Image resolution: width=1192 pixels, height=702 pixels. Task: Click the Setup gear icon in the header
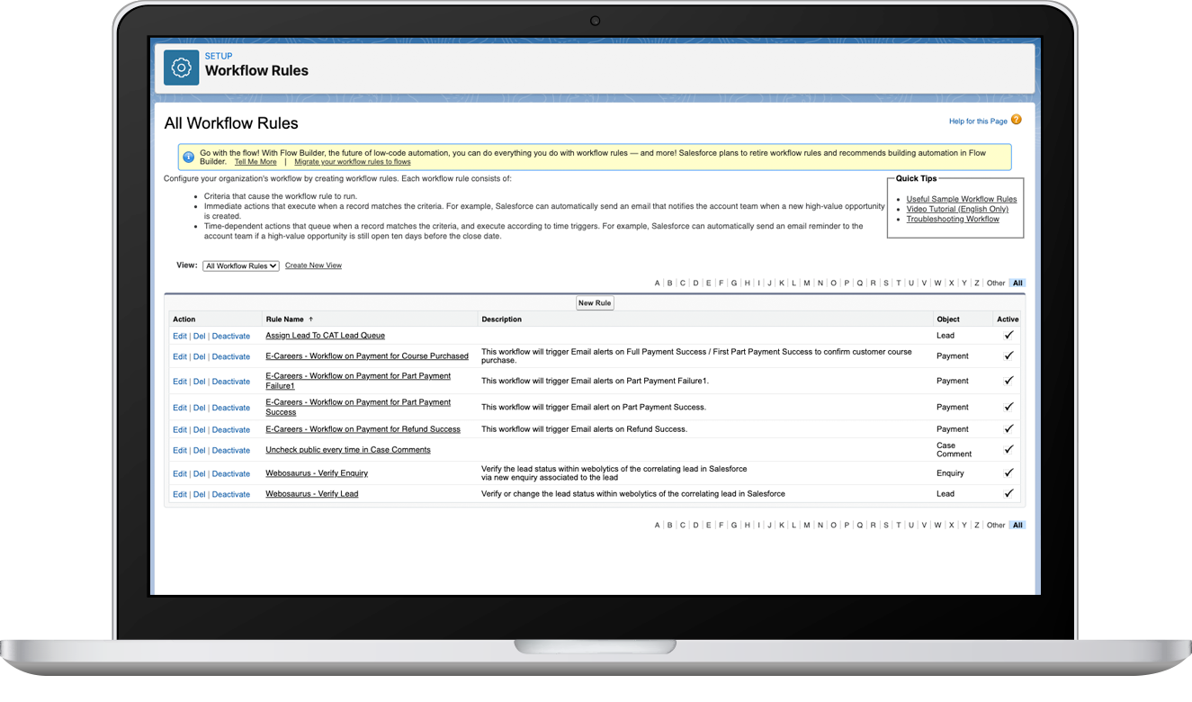click(x=181, y=67)
